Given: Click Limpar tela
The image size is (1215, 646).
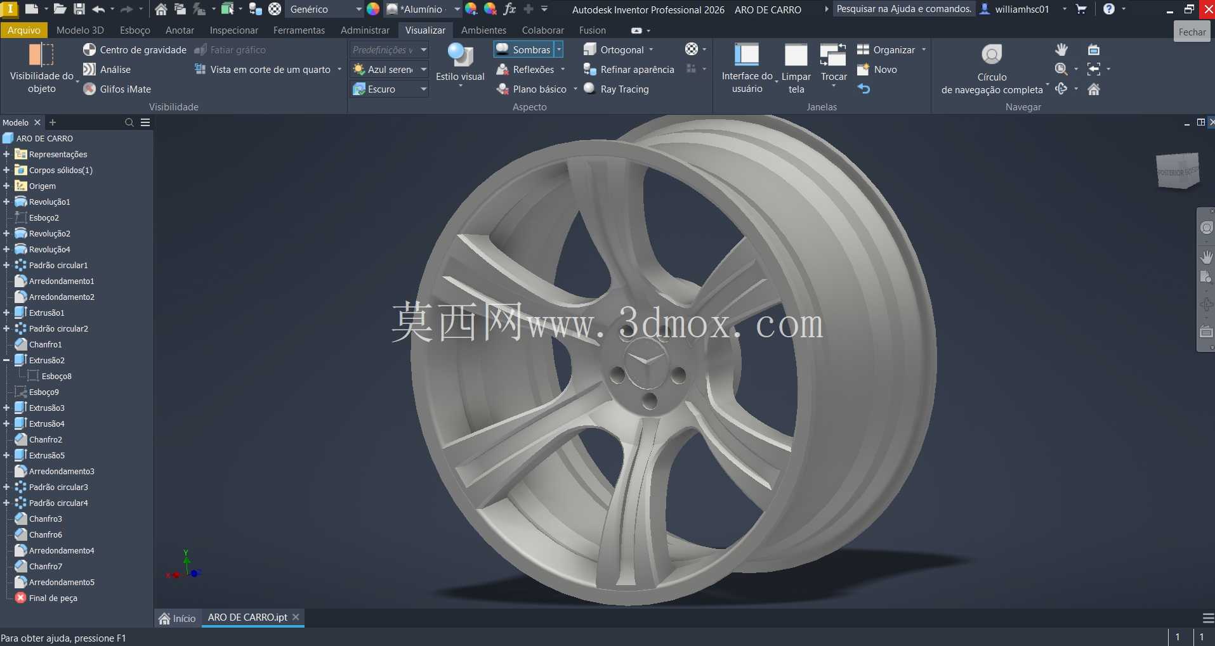Looking at the screenshot, I should [796, 68].
